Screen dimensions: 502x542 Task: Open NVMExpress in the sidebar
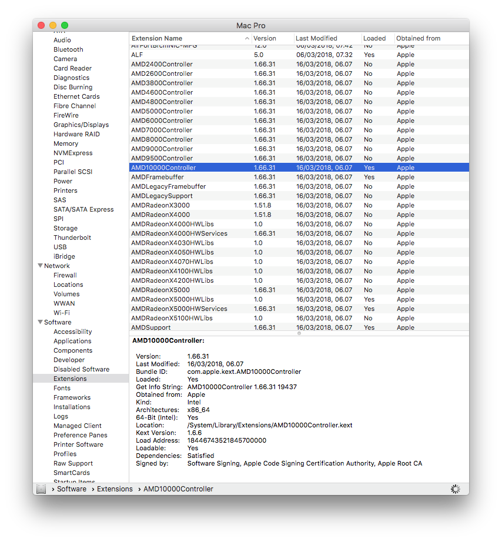pos(73,153)
